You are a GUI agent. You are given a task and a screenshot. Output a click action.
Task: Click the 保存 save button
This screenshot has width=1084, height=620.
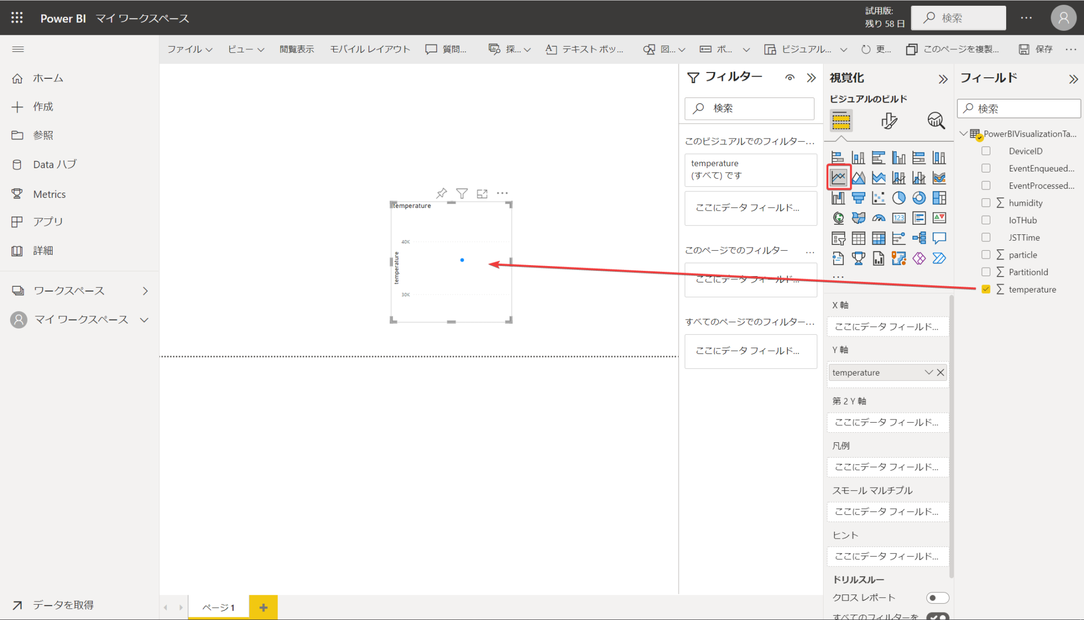[1036, 49]
